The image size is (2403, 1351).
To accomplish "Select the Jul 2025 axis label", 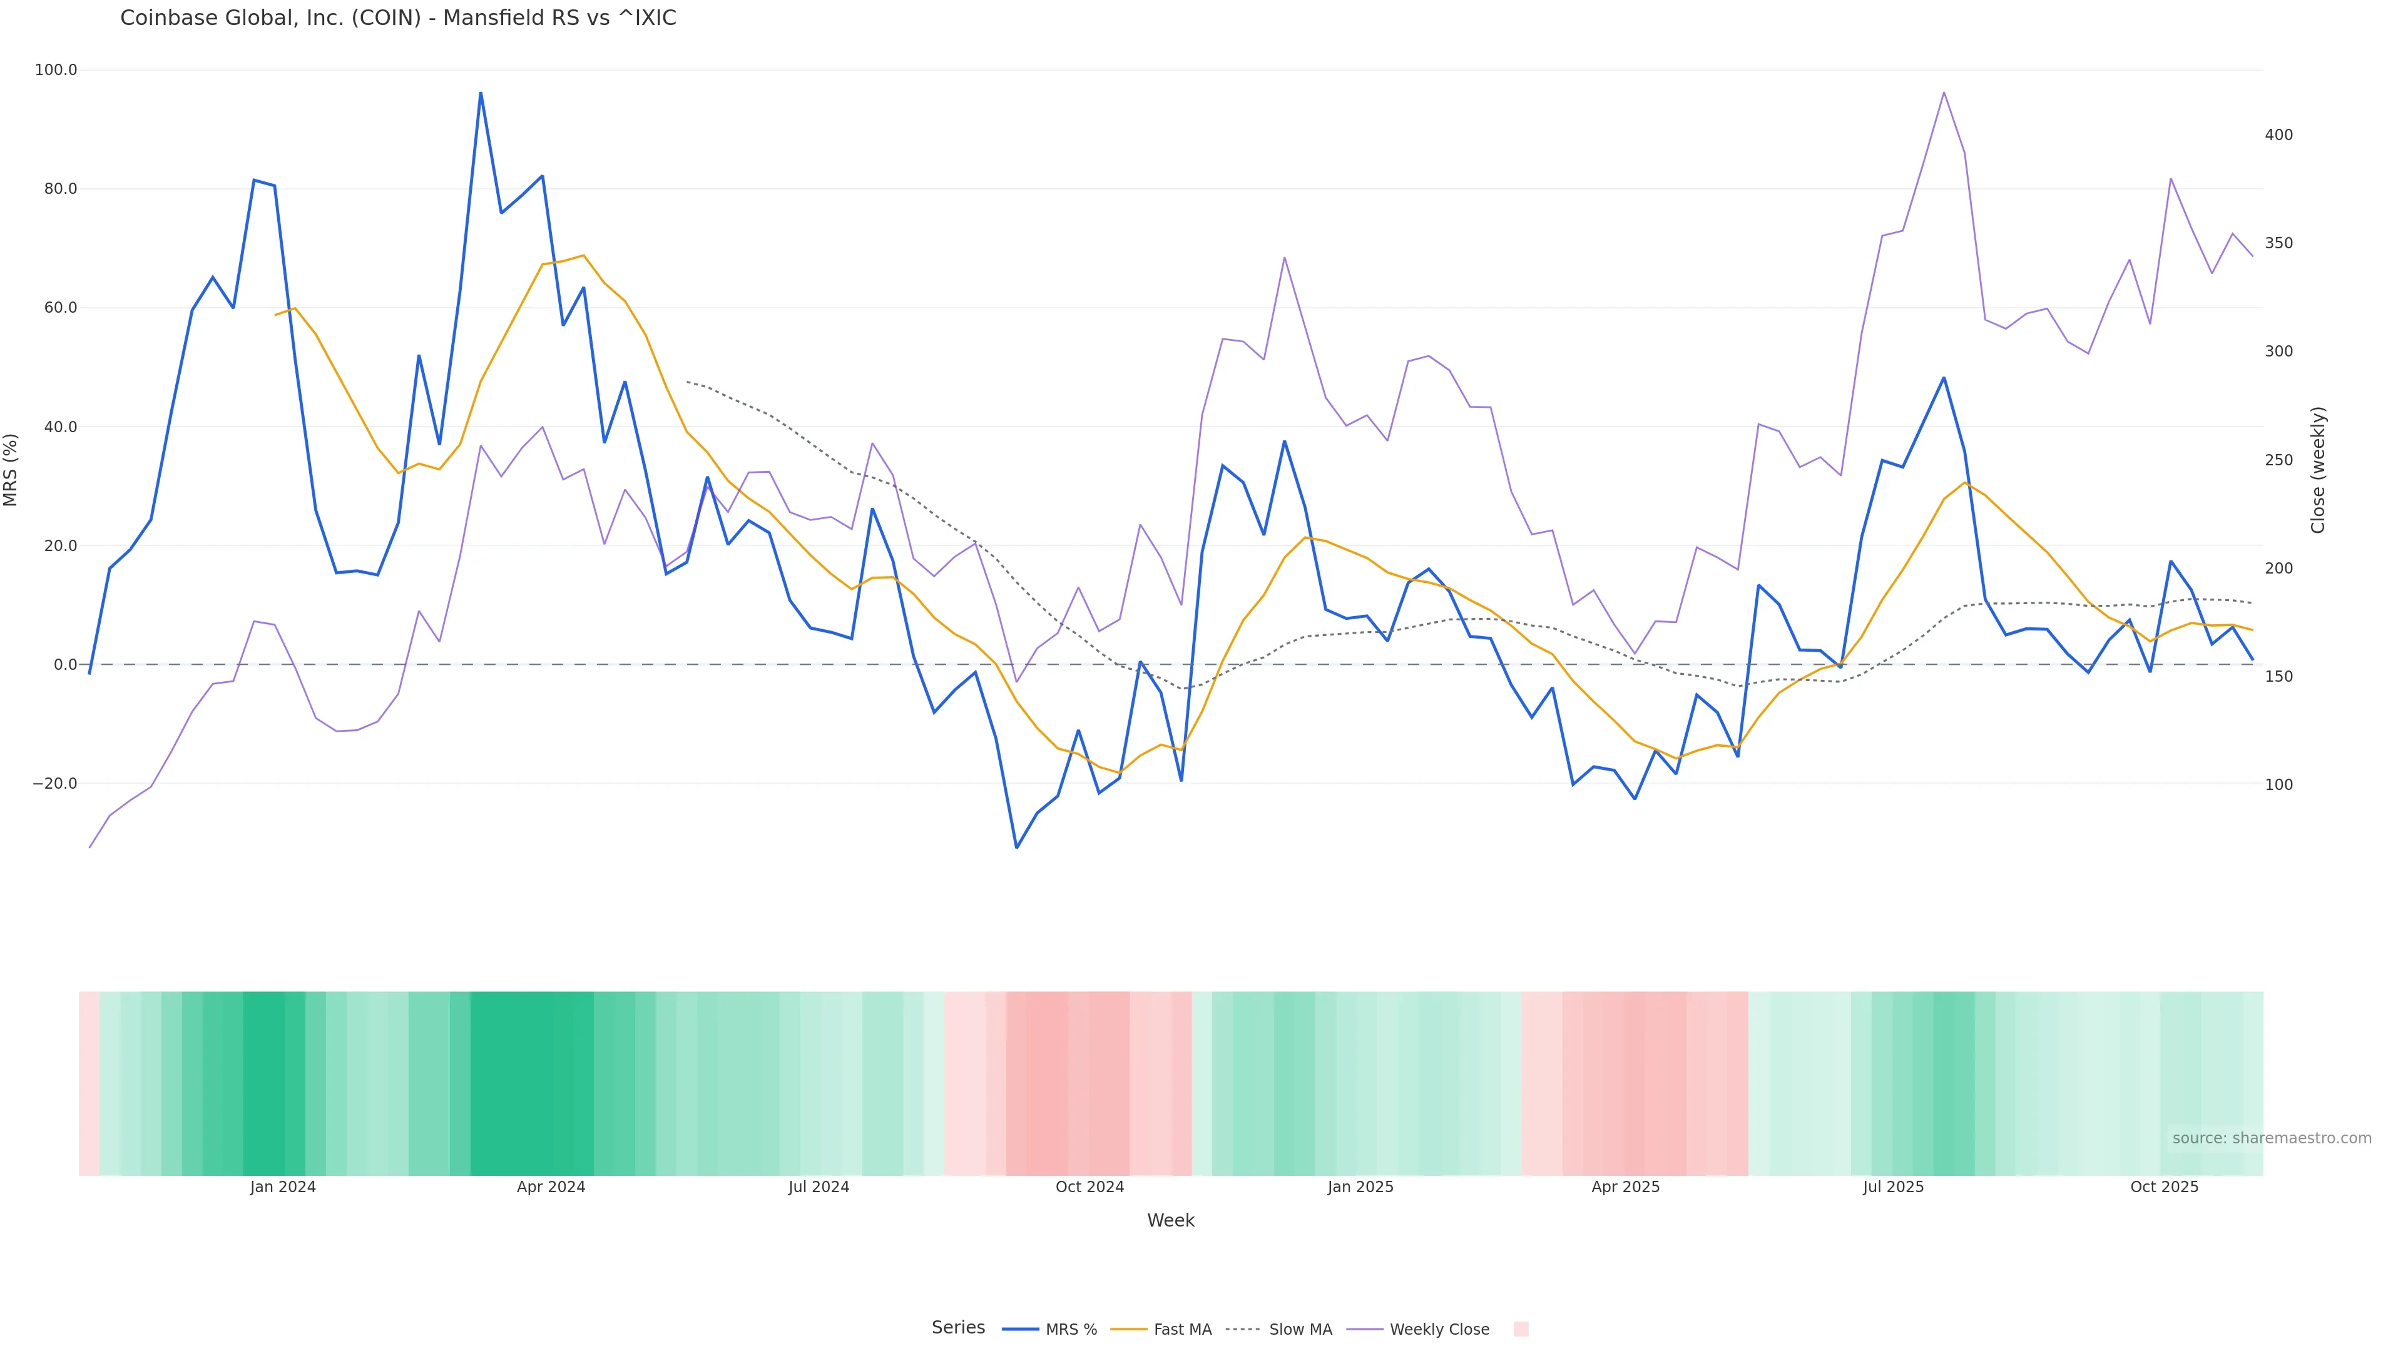I will [x=1893, y=1187].
